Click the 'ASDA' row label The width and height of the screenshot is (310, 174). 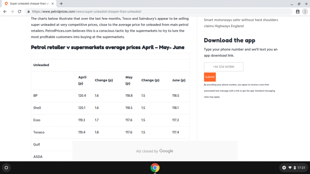pyautogui.click(x=38, y=157)
